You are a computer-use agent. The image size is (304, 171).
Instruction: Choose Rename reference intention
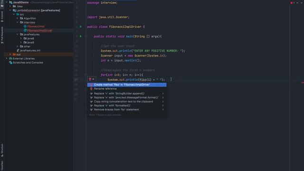pos(127,89)
